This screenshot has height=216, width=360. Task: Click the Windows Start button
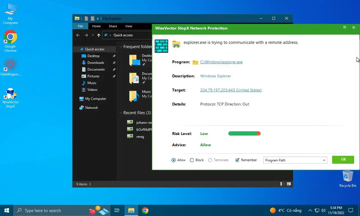tap(7, 210)
